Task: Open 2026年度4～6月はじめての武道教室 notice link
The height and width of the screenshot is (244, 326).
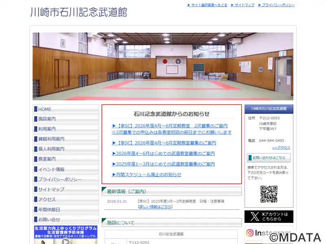Action: (x=163, y=153)
